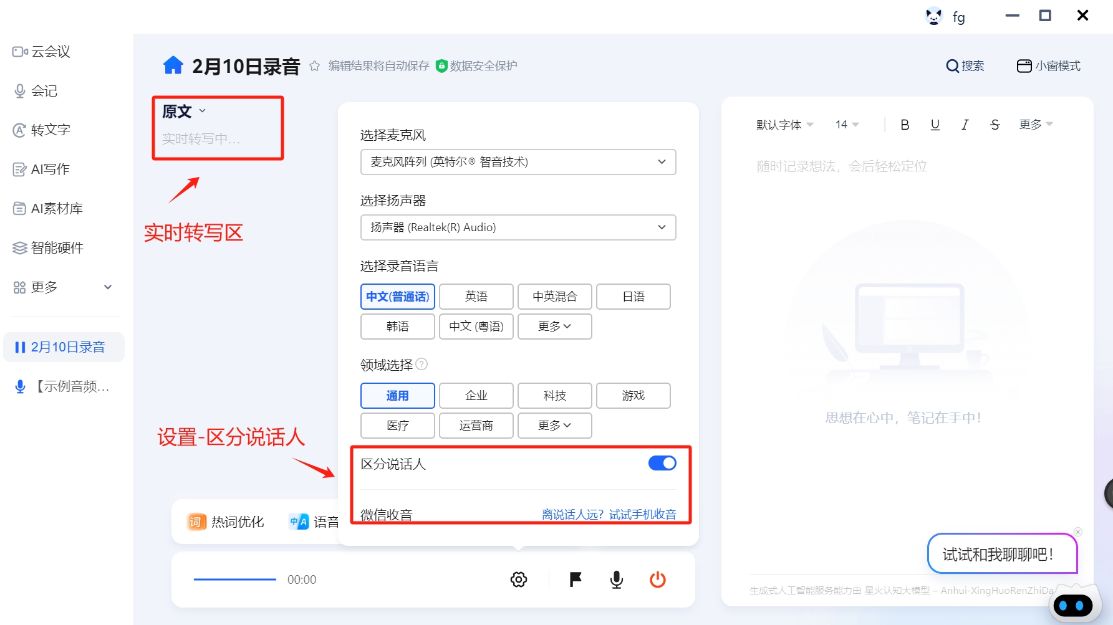
Task: Toggle italic formatting in notes
Action: pos(965,125)
